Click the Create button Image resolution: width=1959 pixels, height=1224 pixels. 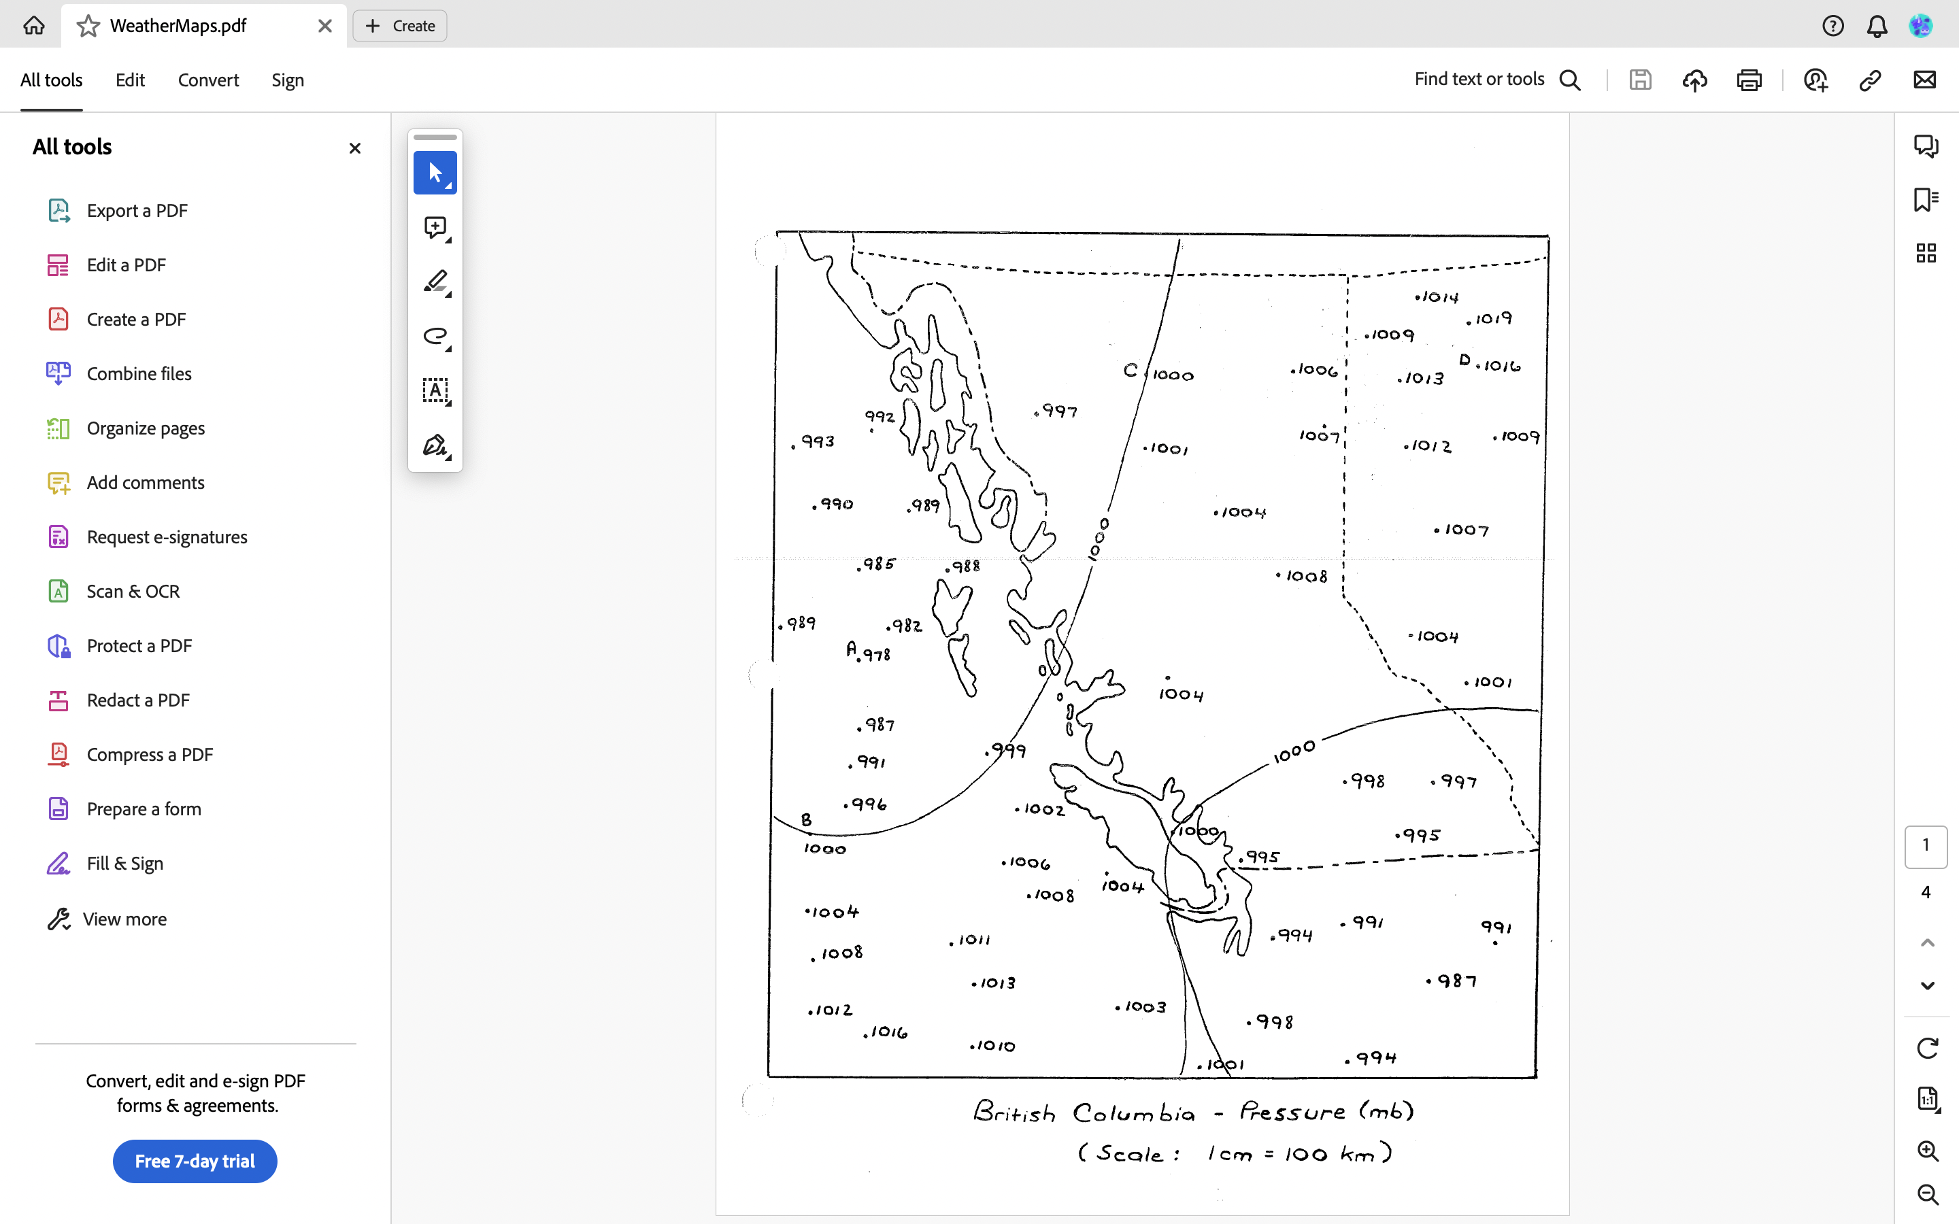point(399,25)
